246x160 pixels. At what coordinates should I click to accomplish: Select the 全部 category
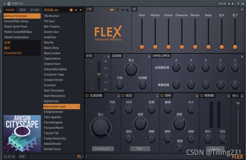pos(22,43)
